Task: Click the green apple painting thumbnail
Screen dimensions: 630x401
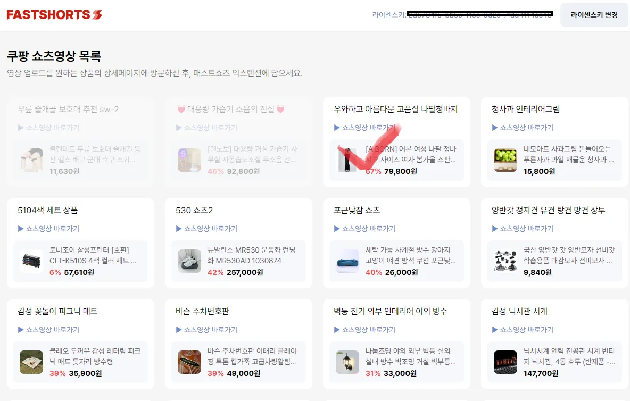Action: tap(505, 160)
